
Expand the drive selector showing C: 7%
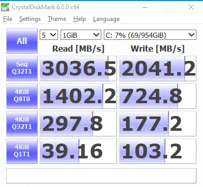point(150,35)
